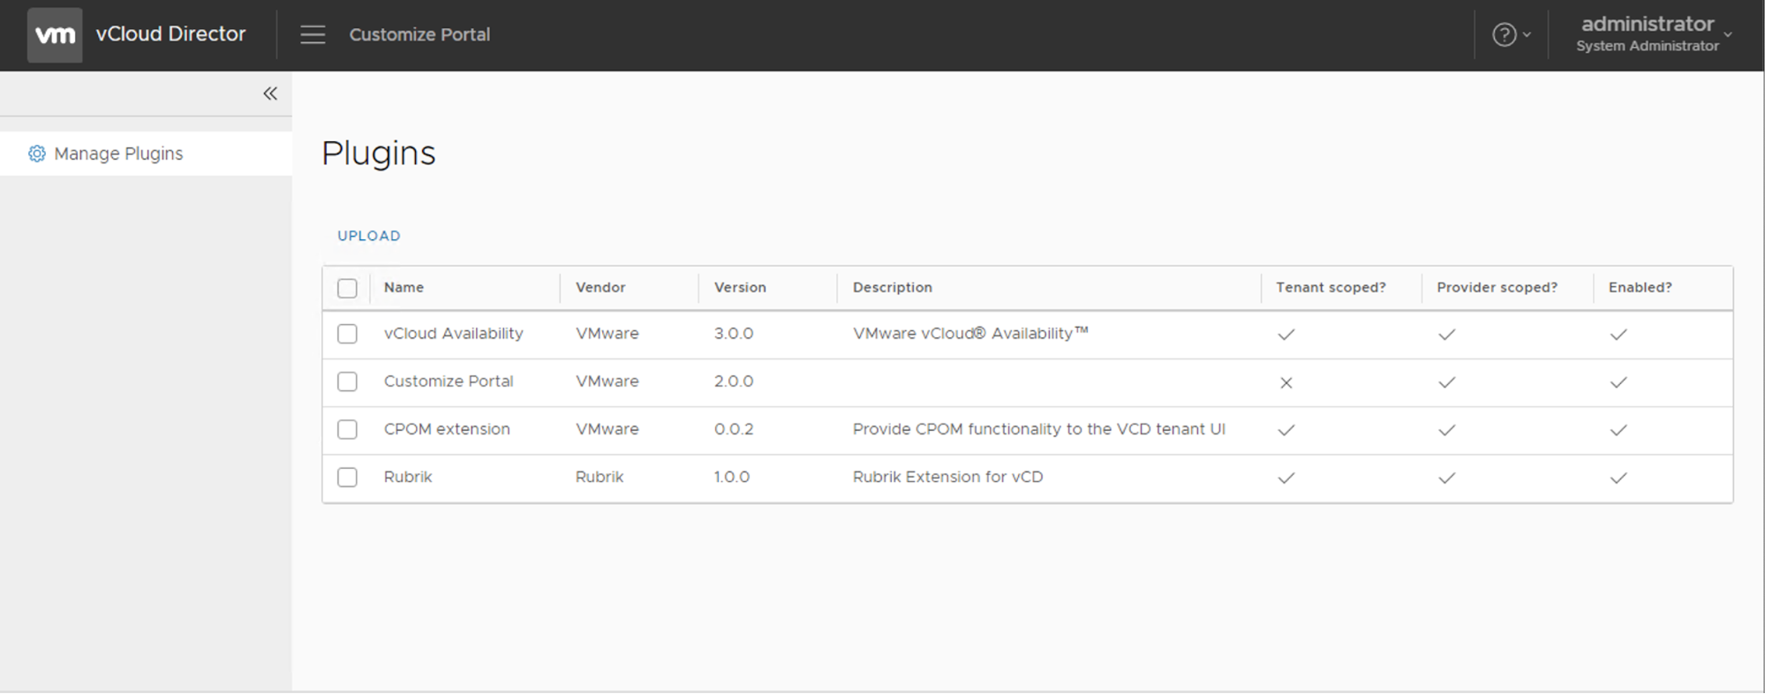
Task: Click tenant scoped X icon for Customize Portal
Action: (1286, 382)
